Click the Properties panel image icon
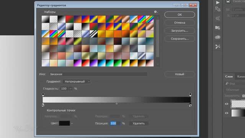245x138 pixels. (228, 2)
